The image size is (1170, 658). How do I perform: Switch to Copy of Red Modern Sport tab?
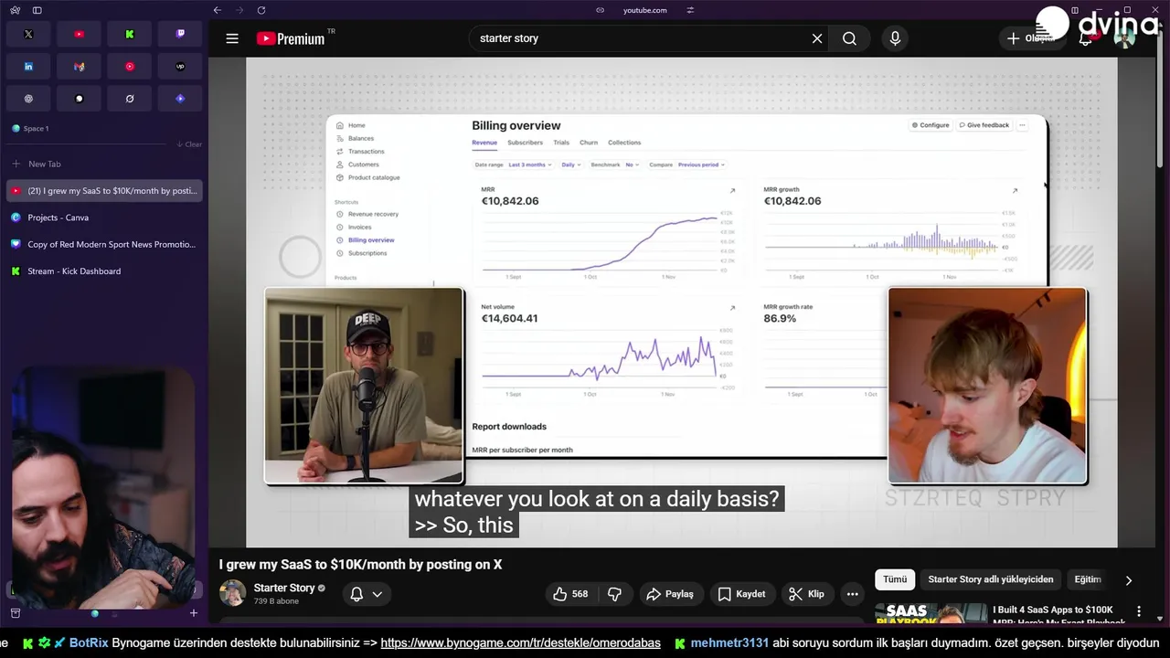click(x=104, y=244)
